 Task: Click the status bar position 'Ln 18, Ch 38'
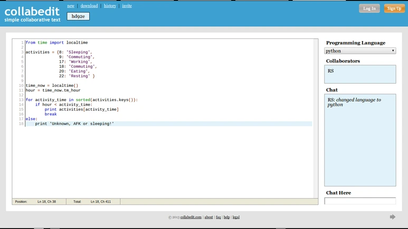pyautogui.click(x=46, y=202)
